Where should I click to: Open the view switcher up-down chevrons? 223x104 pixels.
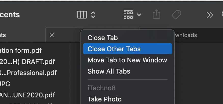pyautogui.click(x=93, y=15)
